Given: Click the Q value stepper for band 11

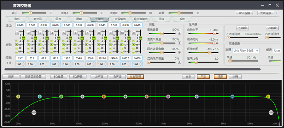Looking at the screenshot, I should (141, 64).
